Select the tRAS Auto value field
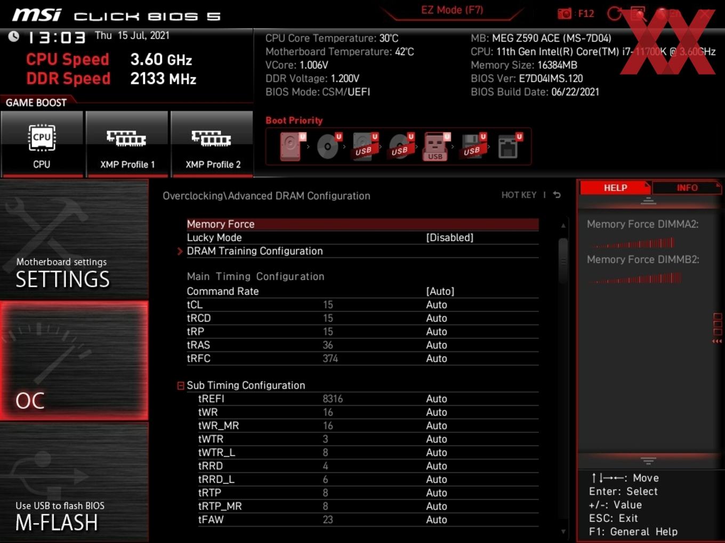 pyautogui.click(x=436, y=345)
